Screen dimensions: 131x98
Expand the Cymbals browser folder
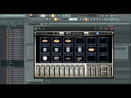[x=10, y=63]
